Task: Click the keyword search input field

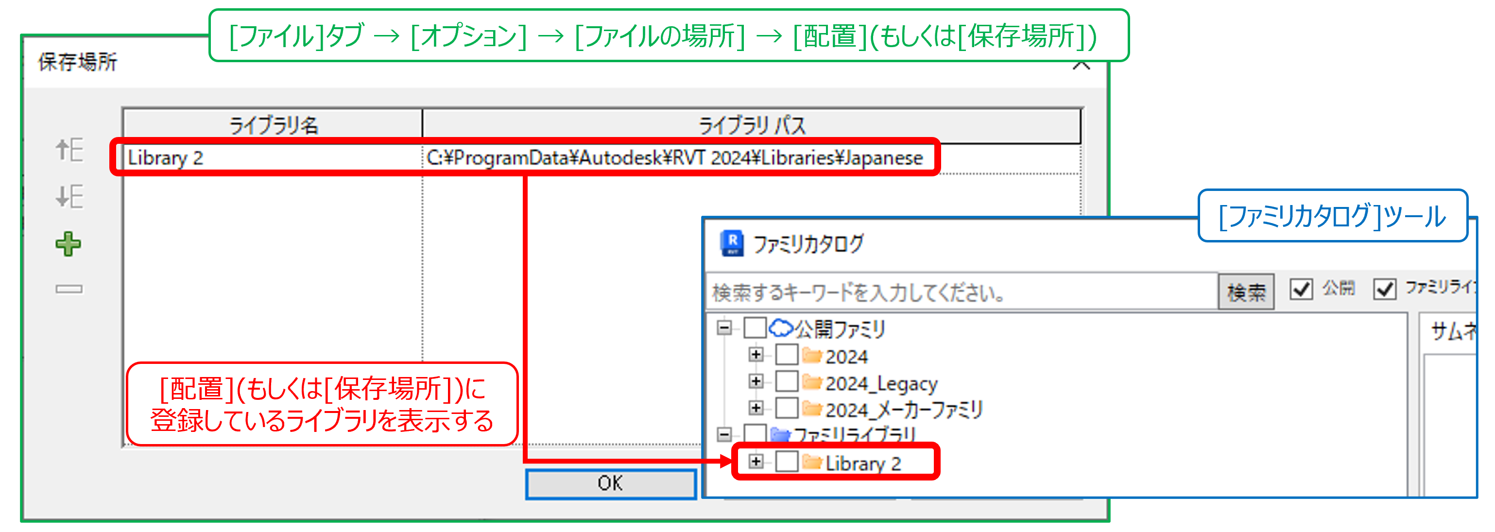Action: click(962, 292)
